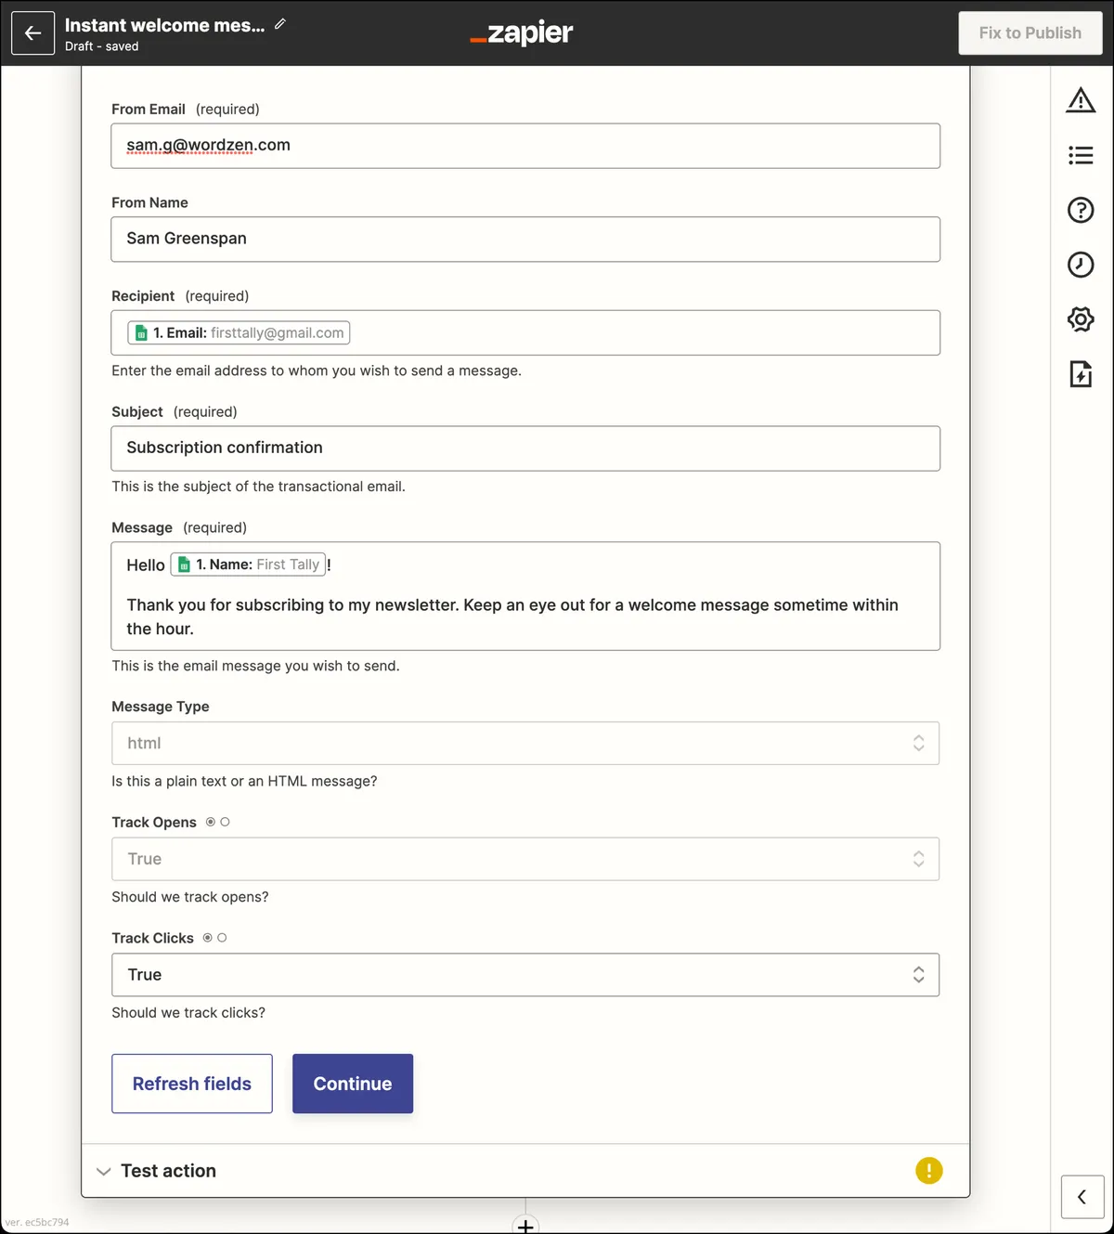Click the Refresh fields button
Image resolution: width=1114 pixels, height=1234 pixels.
pos(192,1084)
